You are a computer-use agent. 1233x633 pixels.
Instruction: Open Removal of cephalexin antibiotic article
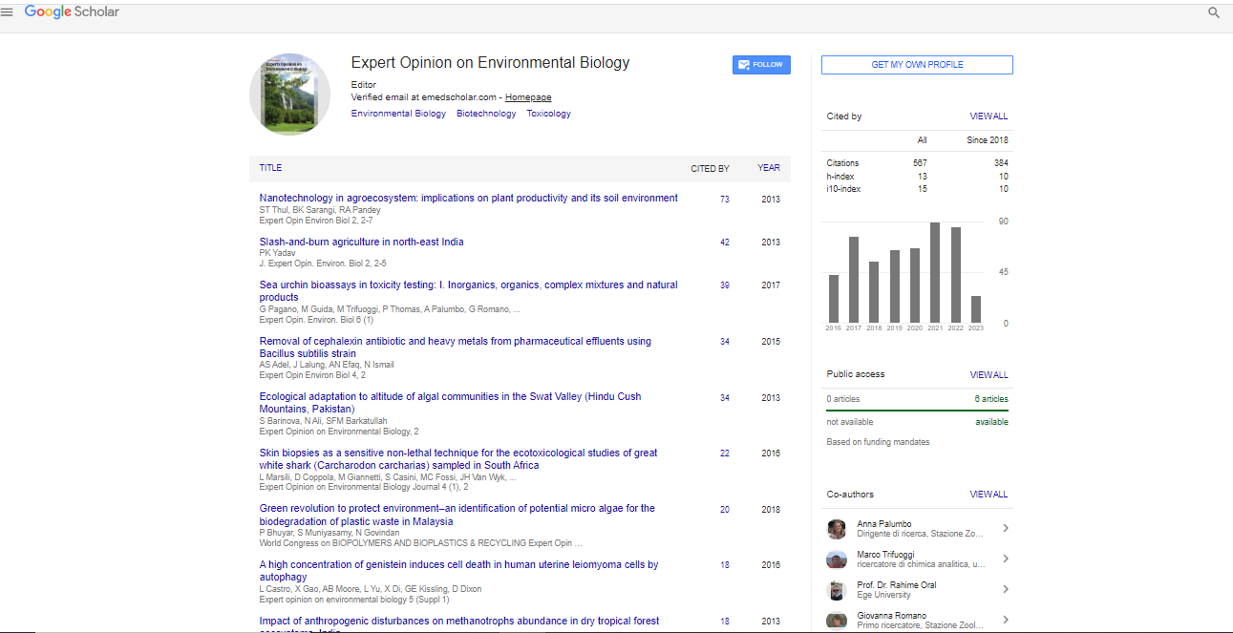click(456, 348)
